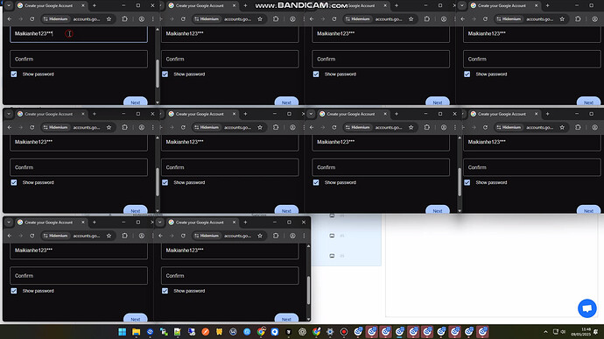Uncheck Show password in the bottom-left window

14,291
